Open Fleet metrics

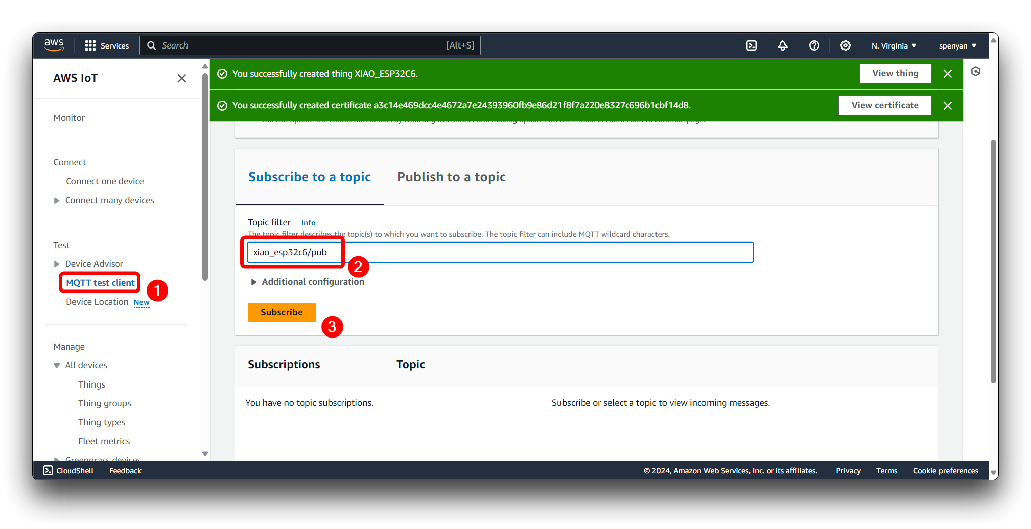tap(104, 441)
